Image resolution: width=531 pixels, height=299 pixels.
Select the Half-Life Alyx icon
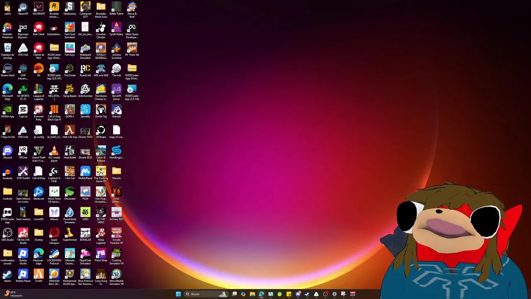point(70,132)
